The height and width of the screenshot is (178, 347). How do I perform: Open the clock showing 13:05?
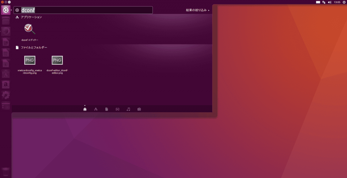tap(337, 2)
